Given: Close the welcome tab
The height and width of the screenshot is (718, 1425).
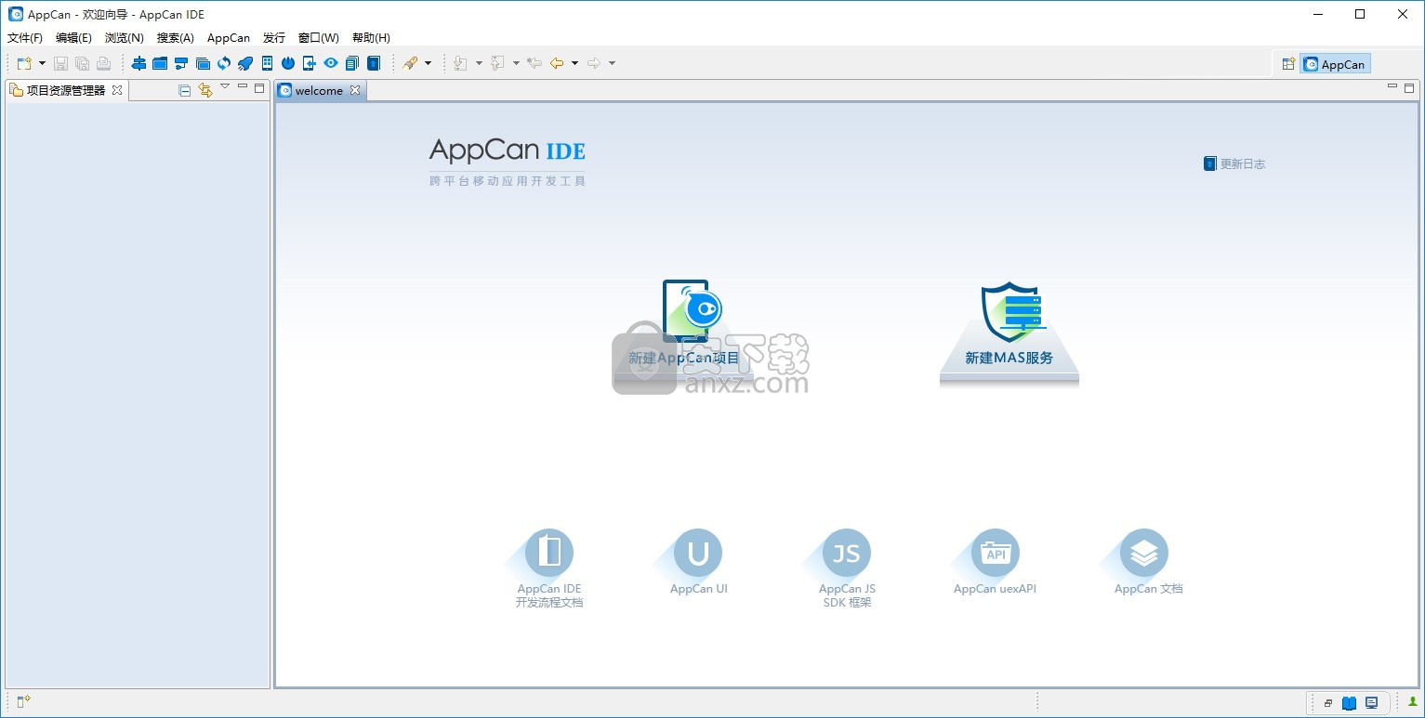Looking at the screenshot, I should pos(355,90).
